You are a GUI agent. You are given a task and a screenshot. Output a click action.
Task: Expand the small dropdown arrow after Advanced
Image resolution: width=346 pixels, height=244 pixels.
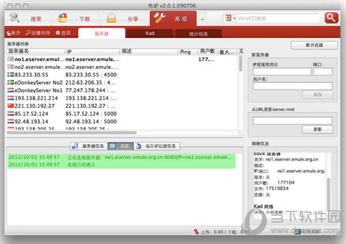point(202,19)
